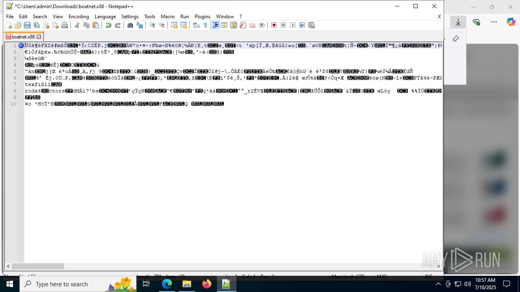Close all documents via toolbar
520x292 pixels.
(x=55, y=25)
